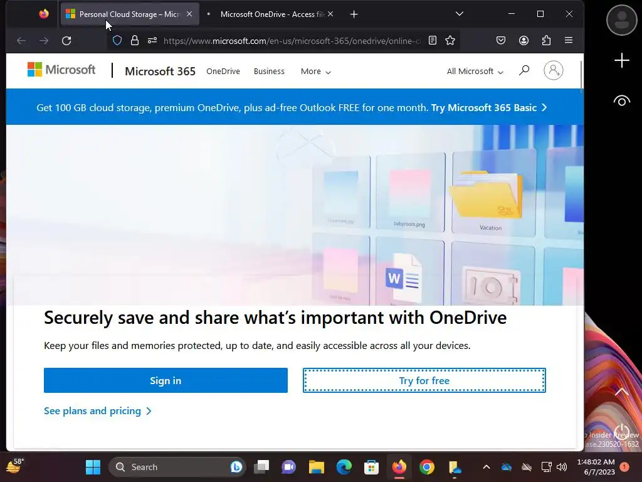The image size is (642, 482).
Task: Open Firefox account icon
Action: point(524,40)
